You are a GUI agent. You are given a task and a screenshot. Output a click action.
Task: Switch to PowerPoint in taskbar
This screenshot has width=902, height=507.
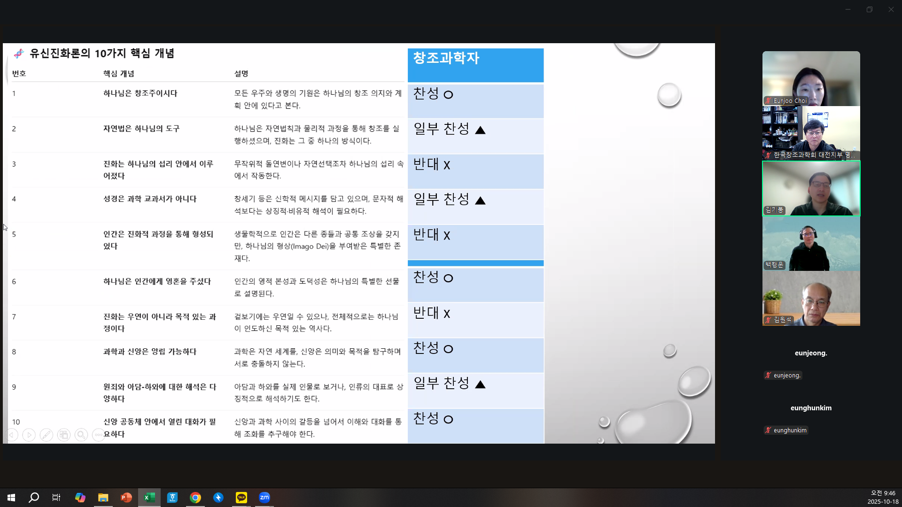[126, 498]
